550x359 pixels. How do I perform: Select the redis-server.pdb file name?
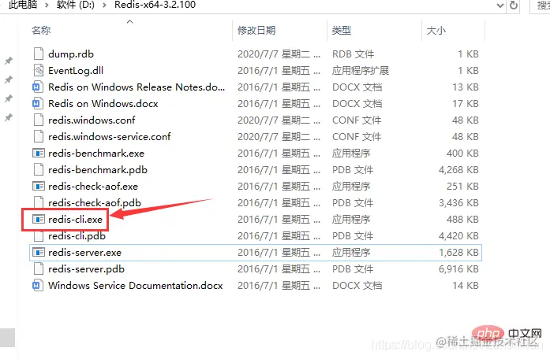pos(86,268)
